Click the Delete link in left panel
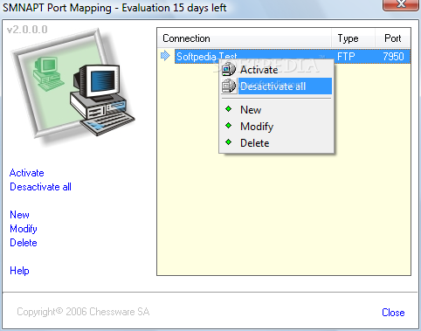421x331 pixels. [x=24, y=243]
